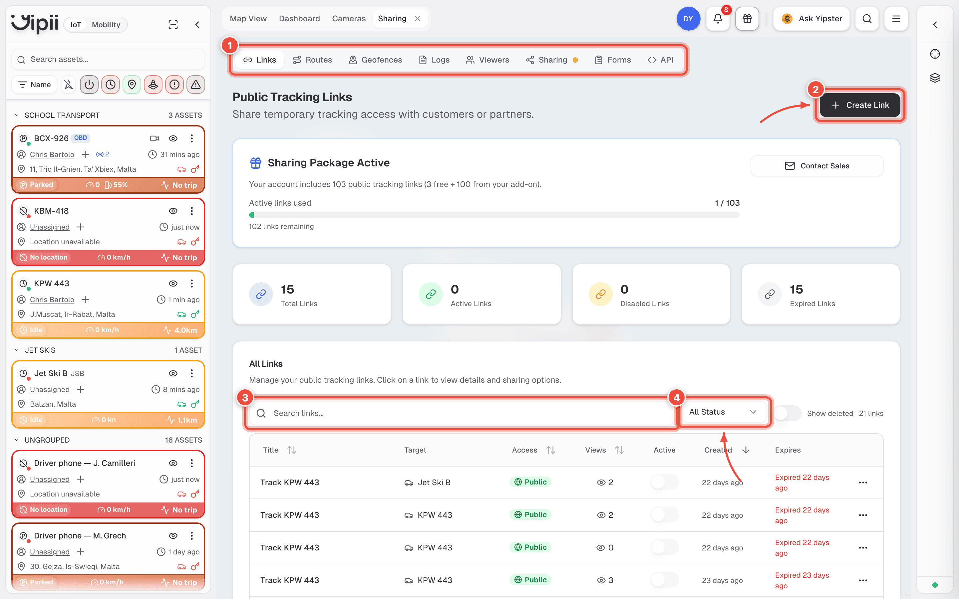The height and width of the screenshot is (599, 959).
Task: Click the Contact Sales button
Action: [x=817, y=166]
